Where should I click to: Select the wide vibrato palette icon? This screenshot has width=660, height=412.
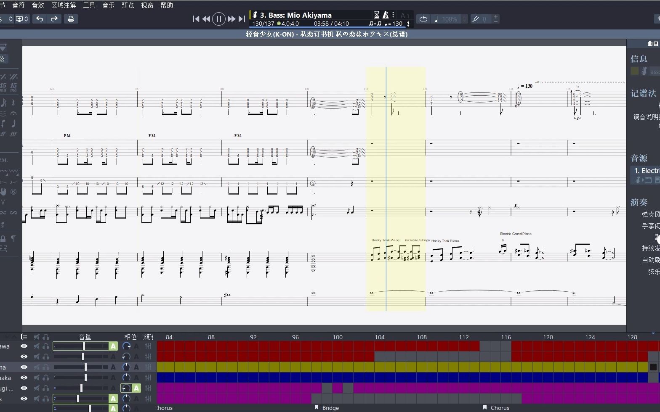pyautogui.click(x=14, y=171)
